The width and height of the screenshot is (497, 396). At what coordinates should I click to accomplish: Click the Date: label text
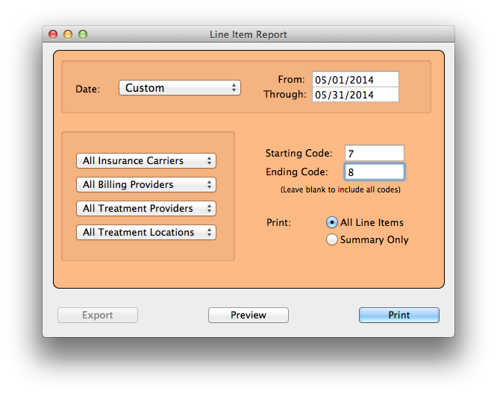click(x=87, y=89)
